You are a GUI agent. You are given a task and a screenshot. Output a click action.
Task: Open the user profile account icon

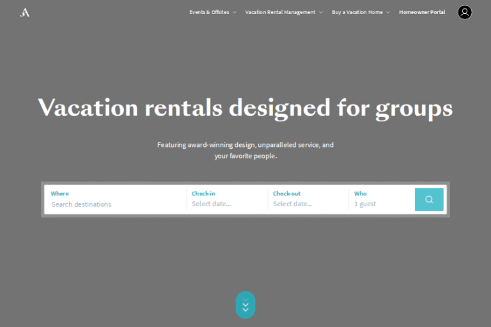pyautogui.click(x=465, y=12)
